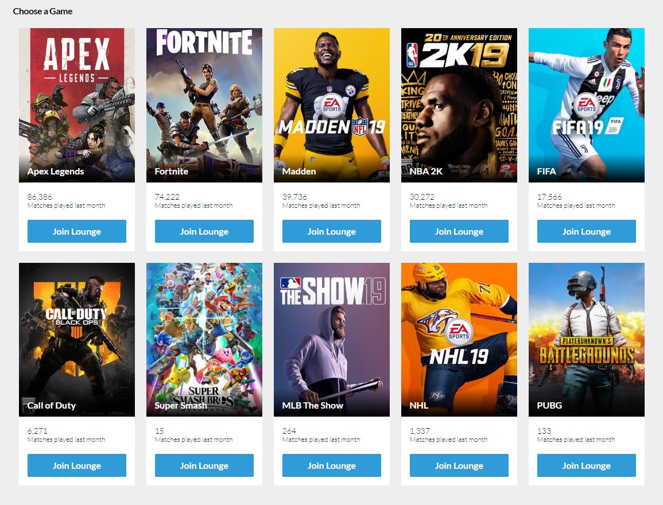The height and width of the screenshot is (505, 663).
Task: Click Join Lounge under Madden
Action: point(332,231)
